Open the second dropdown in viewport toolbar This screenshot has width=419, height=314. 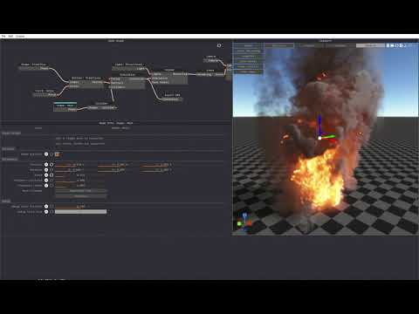[279, 45]
